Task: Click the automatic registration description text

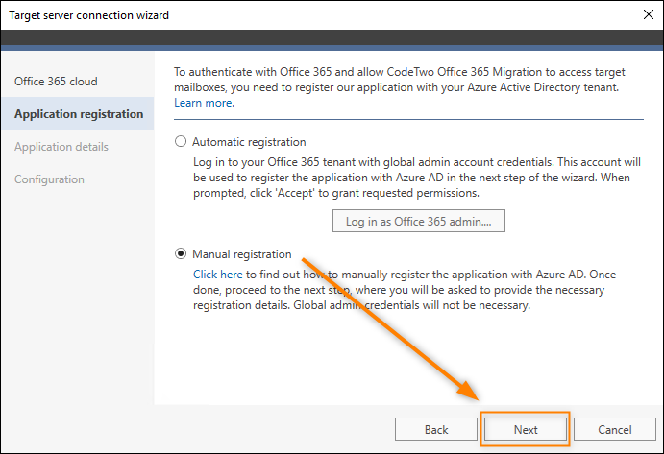Action: [x=417, y=178]
